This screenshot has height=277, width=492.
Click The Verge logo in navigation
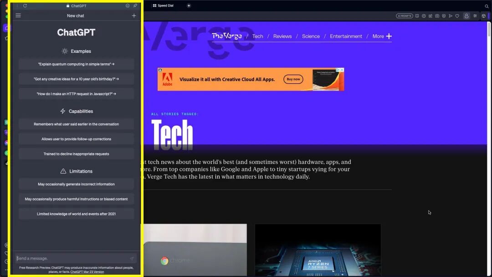[x=226, y=36]
